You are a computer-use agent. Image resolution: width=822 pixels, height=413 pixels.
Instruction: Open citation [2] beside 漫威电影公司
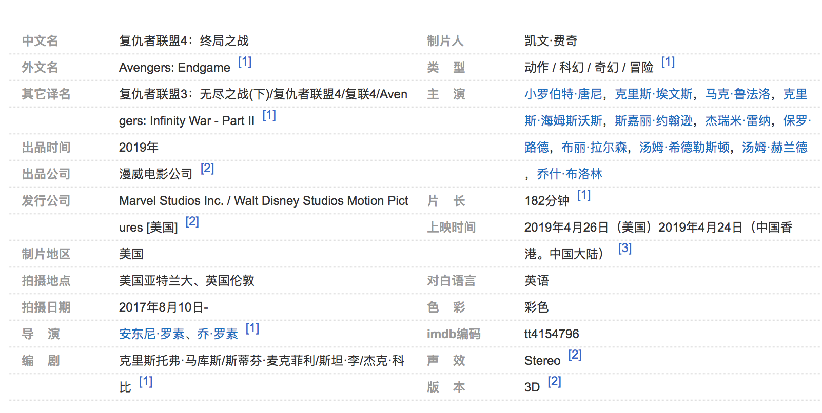click(207, 169)
